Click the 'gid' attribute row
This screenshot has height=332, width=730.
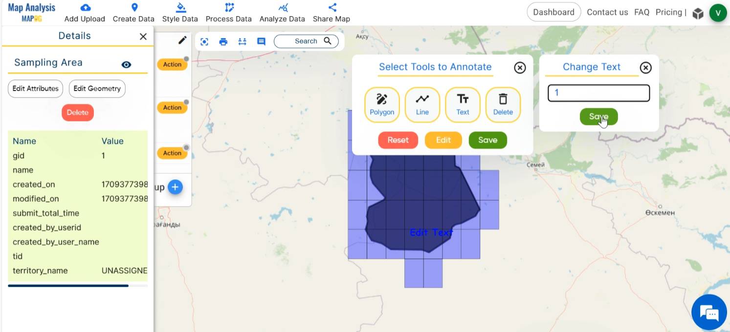click(x=78, y=156)
